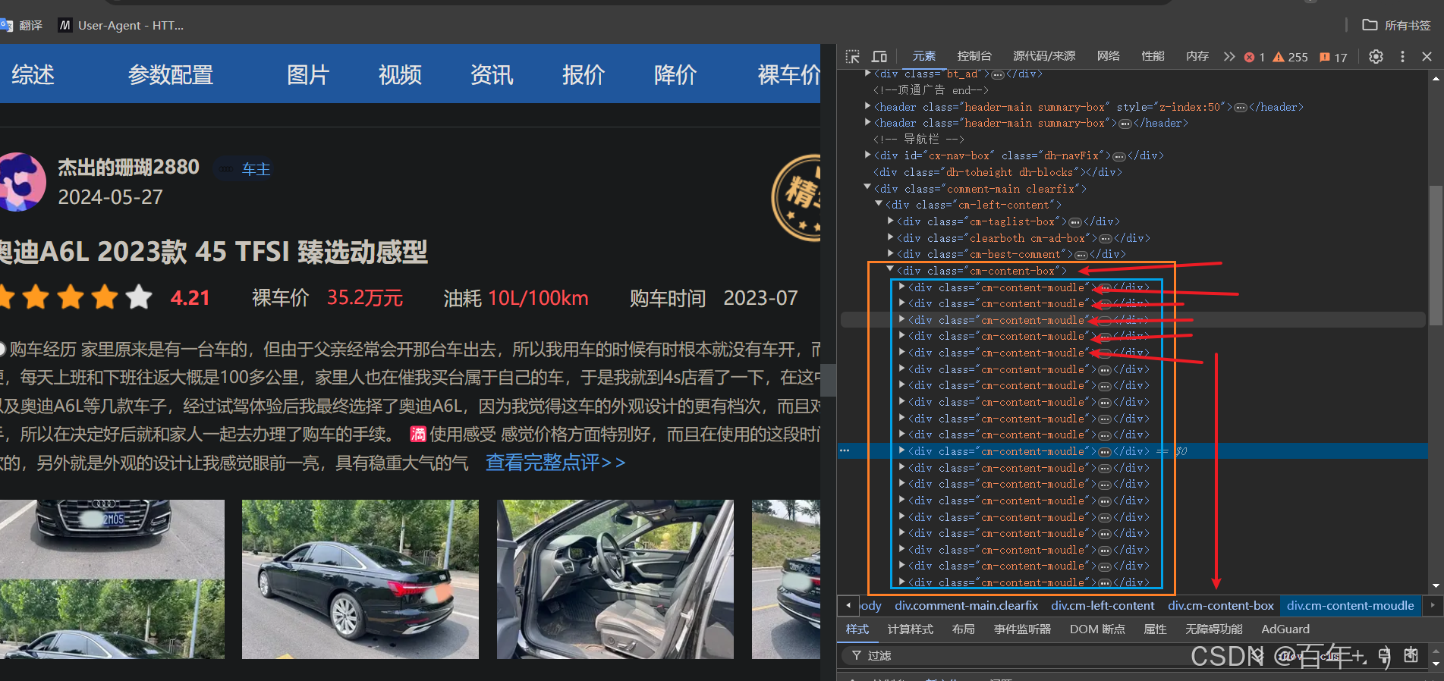Switch to the 内存 DevTools tab

1197,56
